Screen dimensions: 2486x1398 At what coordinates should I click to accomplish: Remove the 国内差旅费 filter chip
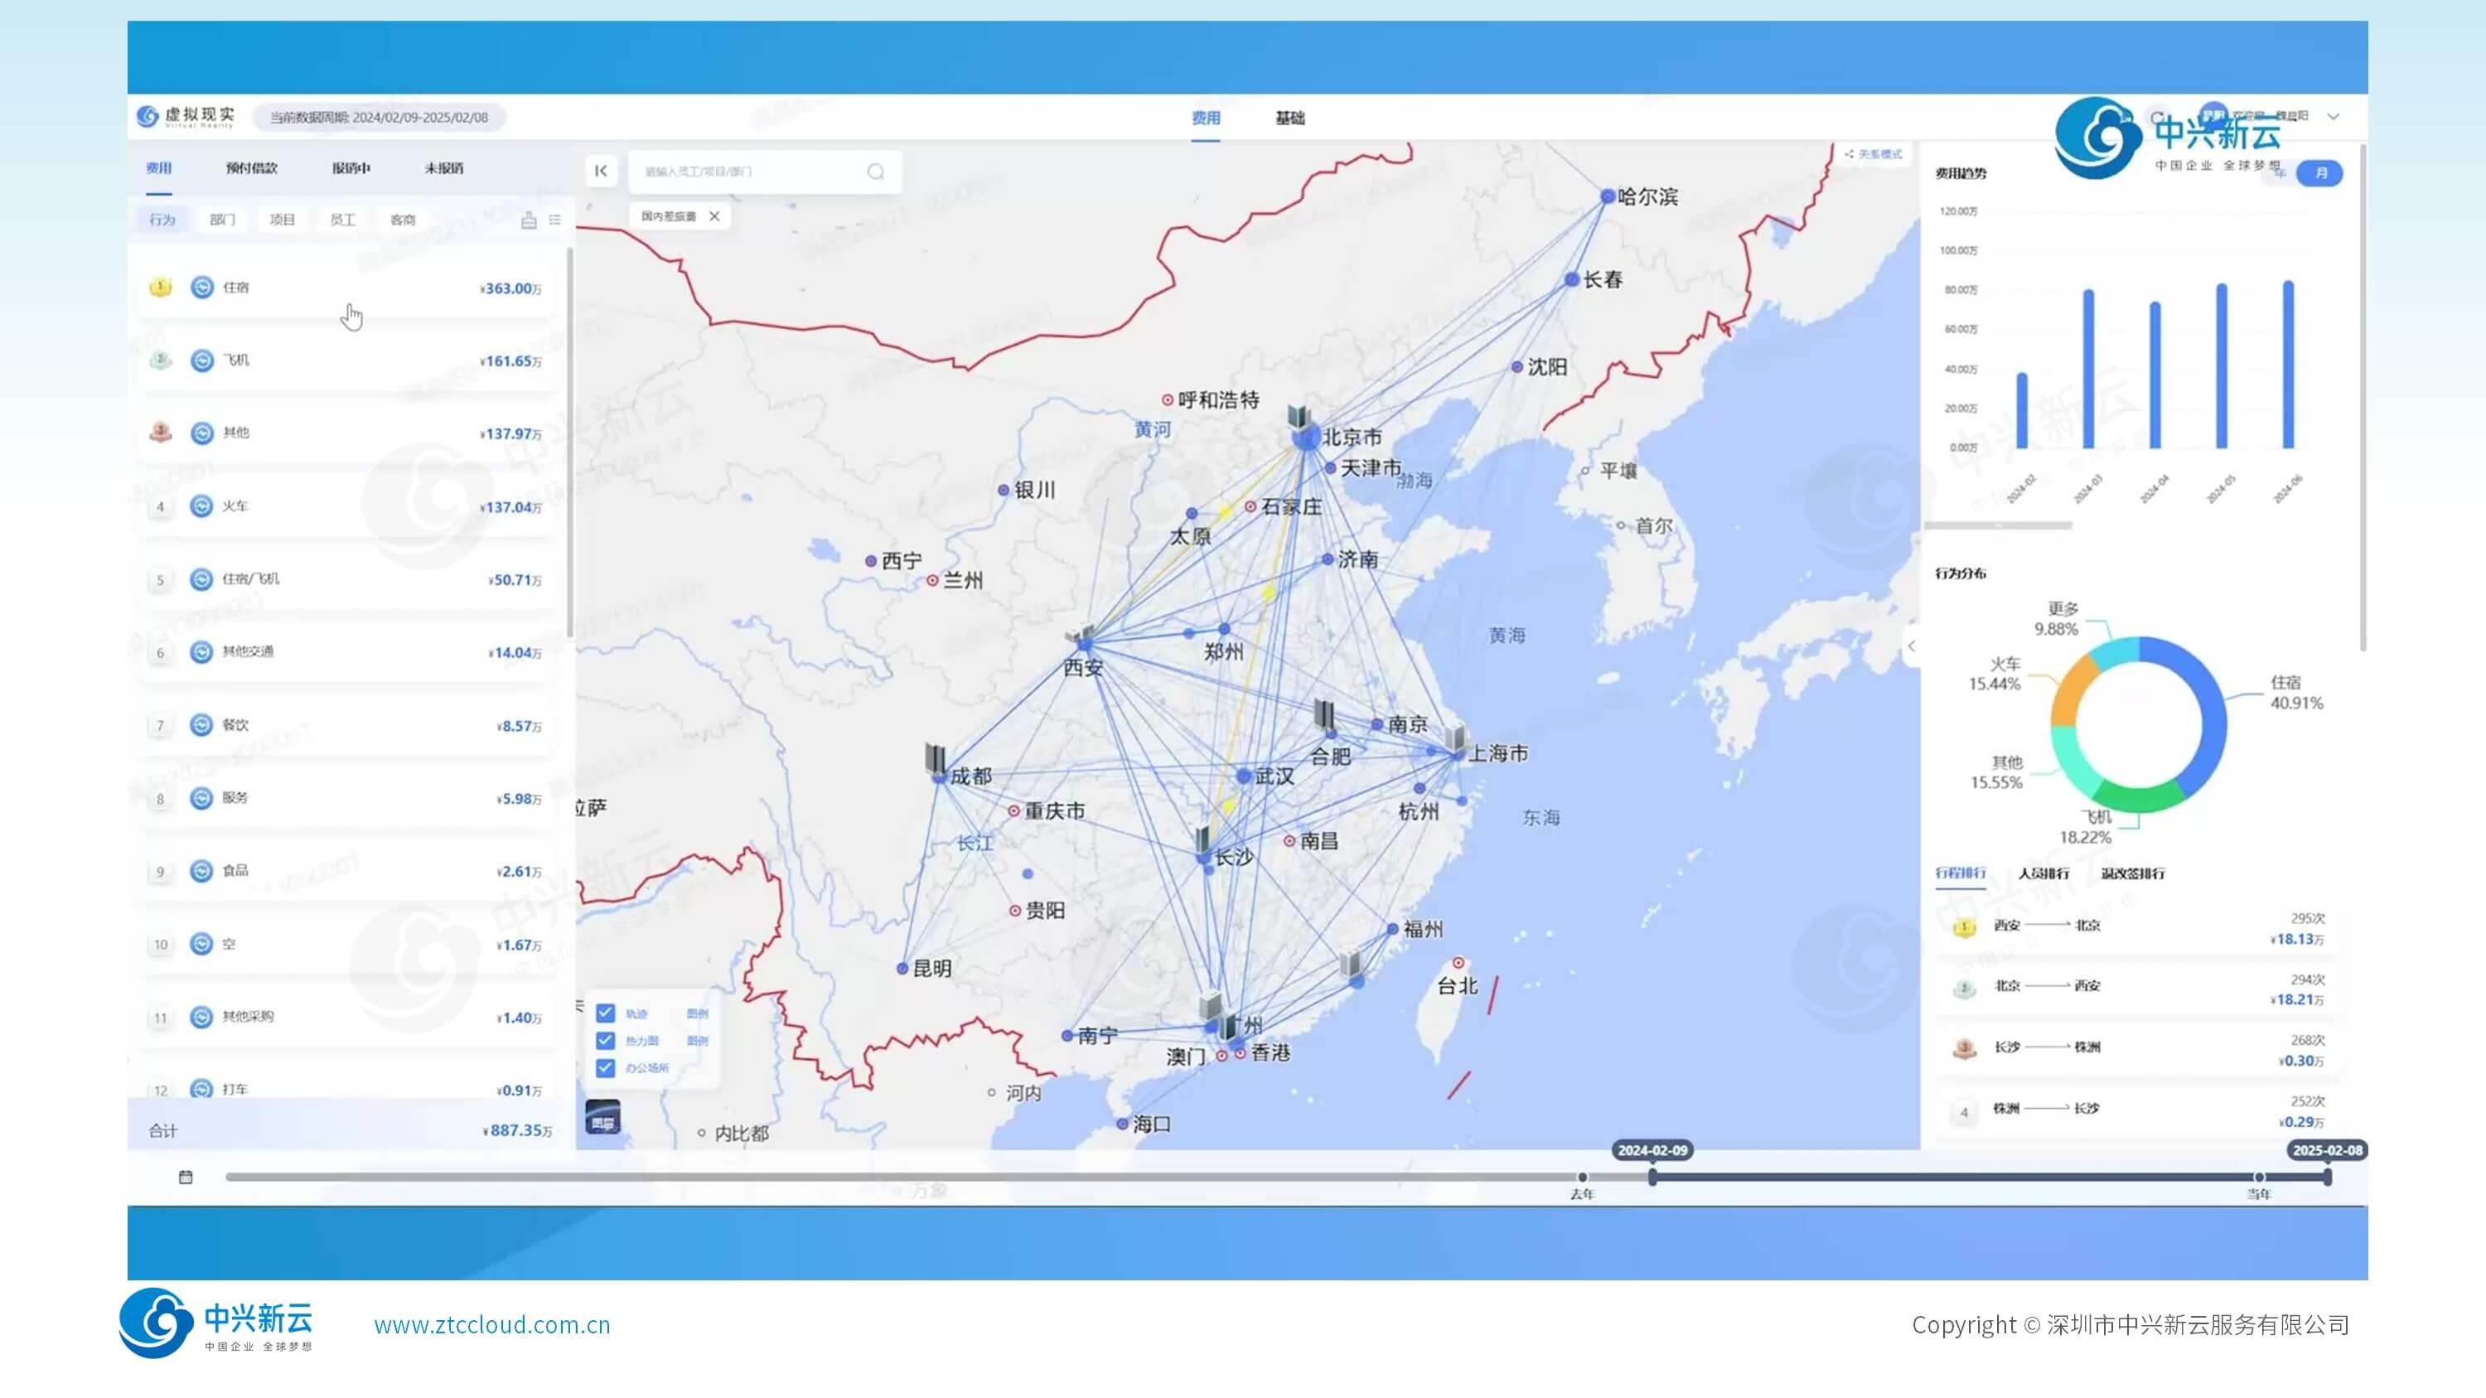(714, 216)
